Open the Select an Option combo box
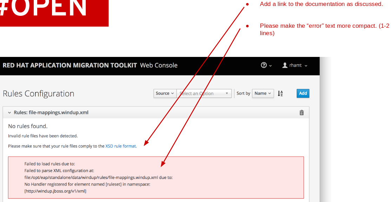Image resolution: width=391 pixels, height=202 pixels. (x=204, y=93)
